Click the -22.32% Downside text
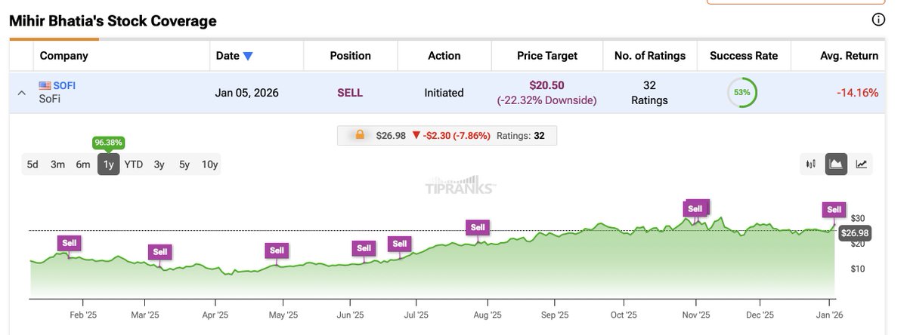 [547, 100]
